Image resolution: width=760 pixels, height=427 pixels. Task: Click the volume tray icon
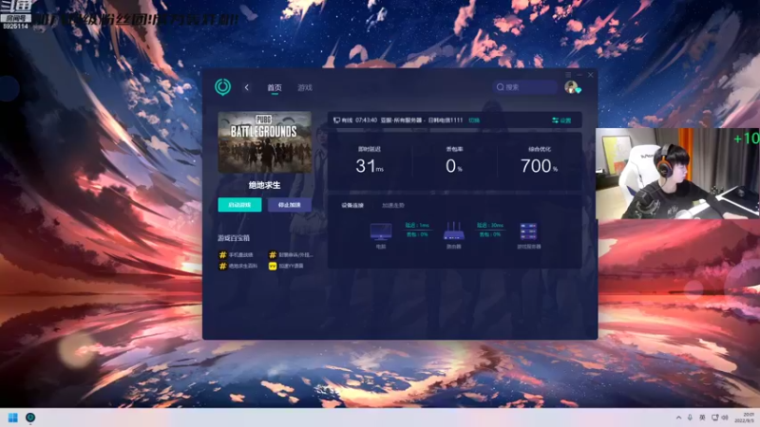coord(725,418)
